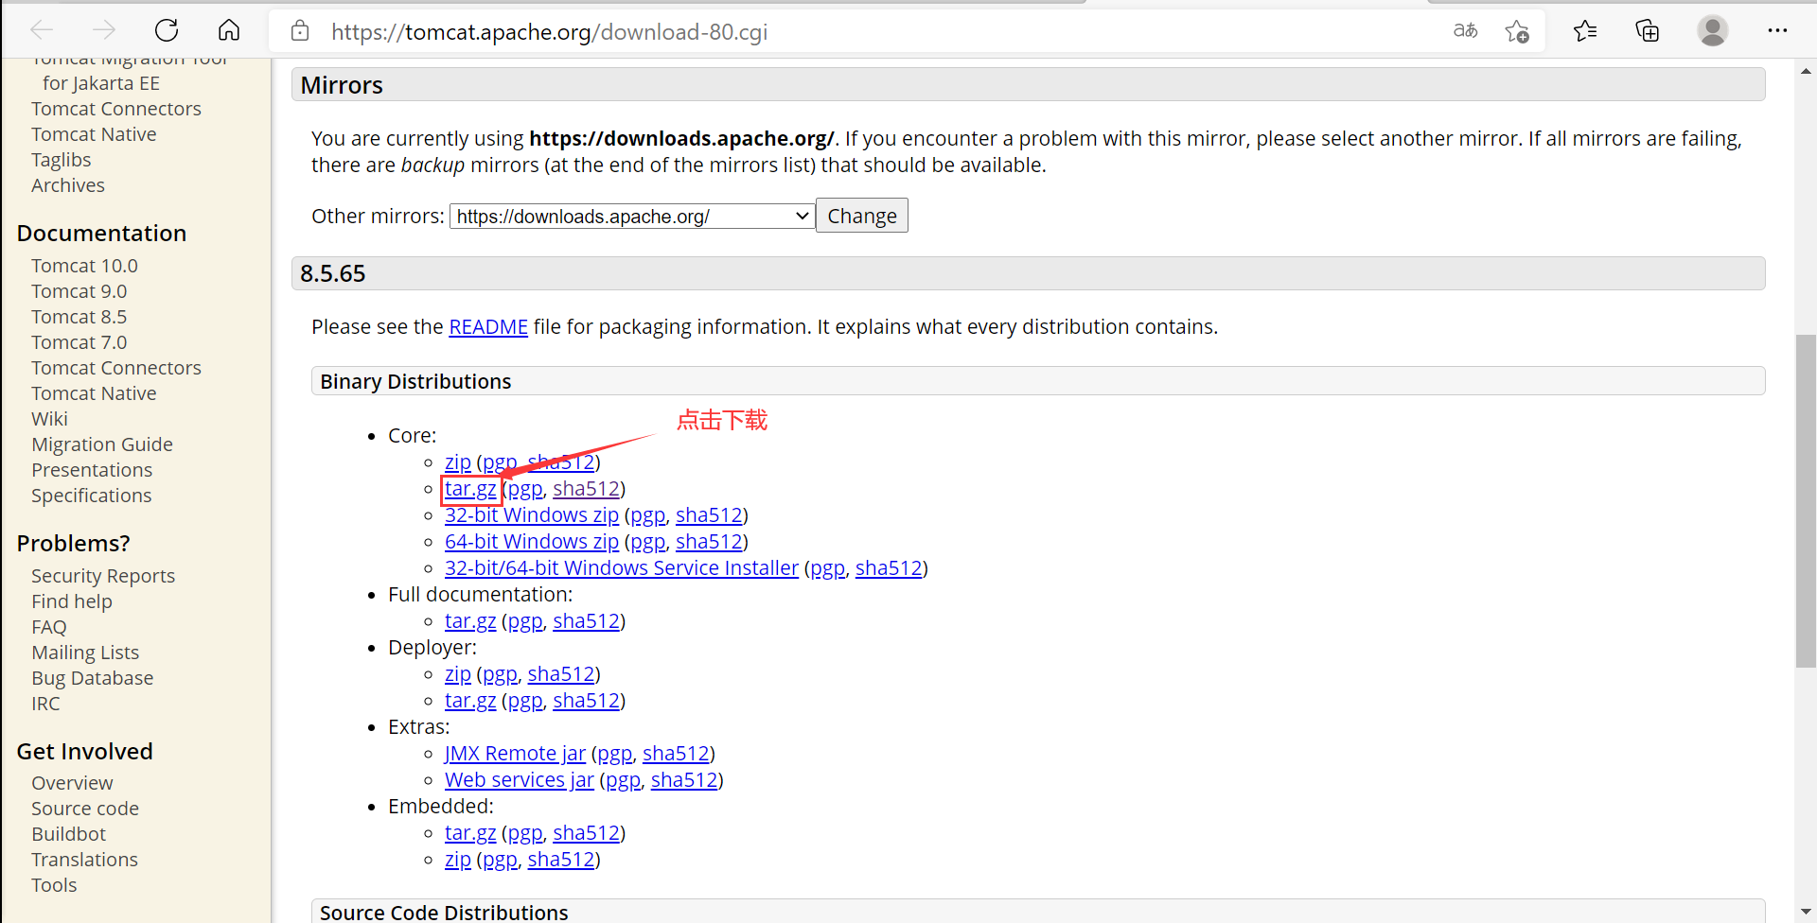The image size is (1817, 923).
Task: Download Full documentation tar.gz
Action: click(470, 621)
